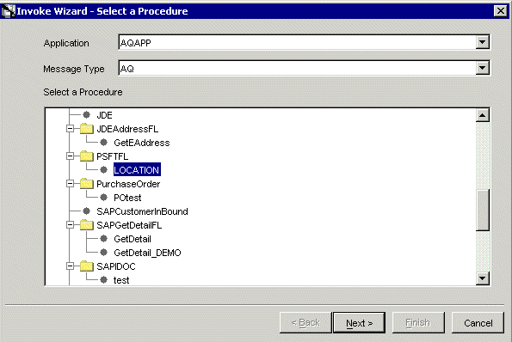Viewport: 512px width, 342px height.
Task: Click the Message Type field showing AQ
Action: (297, 68)
